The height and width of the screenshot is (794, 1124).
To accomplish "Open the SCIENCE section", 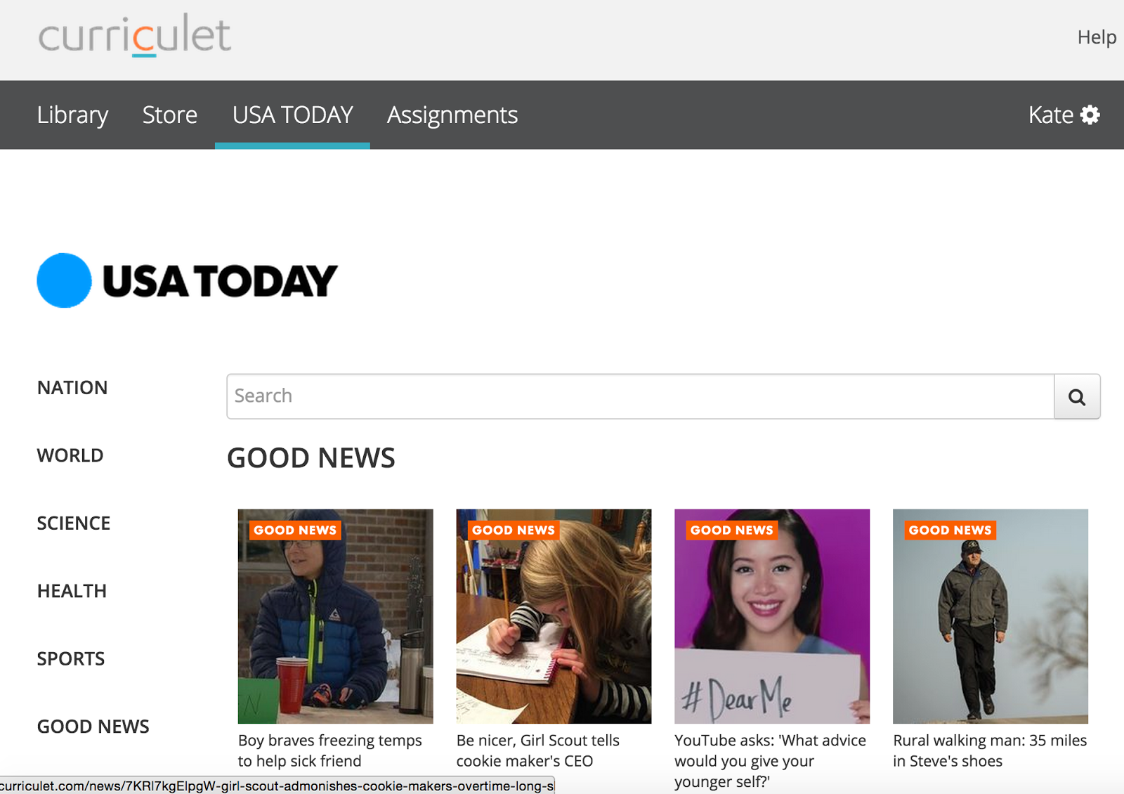I will pos(74,523).
